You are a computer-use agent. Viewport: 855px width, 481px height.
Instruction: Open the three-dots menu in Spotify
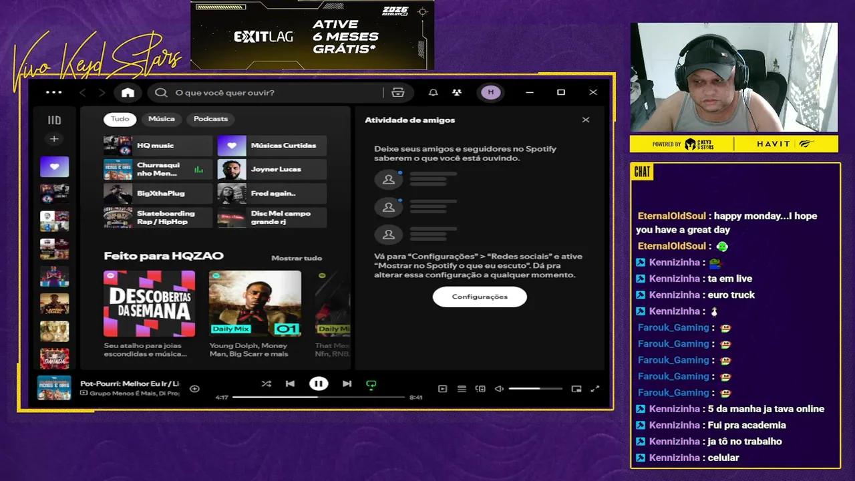click(53, 92)
